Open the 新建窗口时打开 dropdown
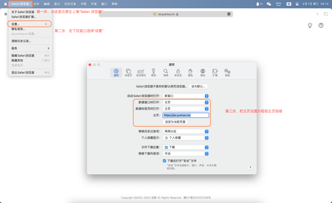Viewport: 332px width, 203px height. (x=186, y=102)
